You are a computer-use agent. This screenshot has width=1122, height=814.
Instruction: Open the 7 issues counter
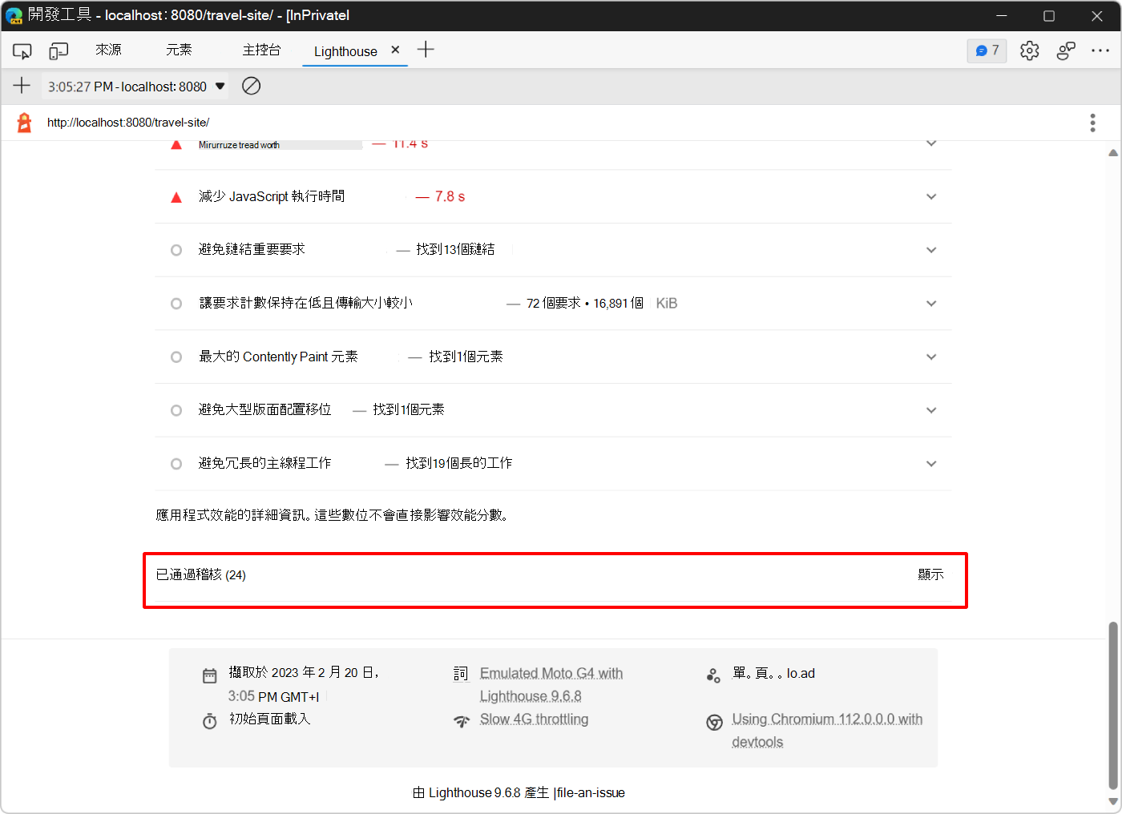[987, 50]
